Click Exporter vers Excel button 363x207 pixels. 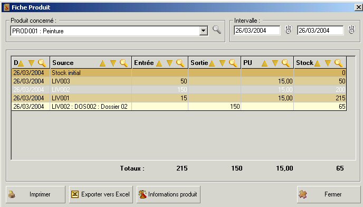[x=101, y=194]
